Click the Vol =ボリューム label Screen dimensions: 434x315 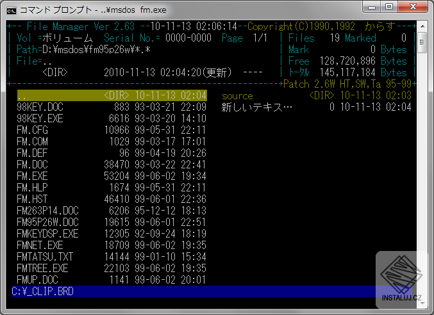(x=54, y=38)
